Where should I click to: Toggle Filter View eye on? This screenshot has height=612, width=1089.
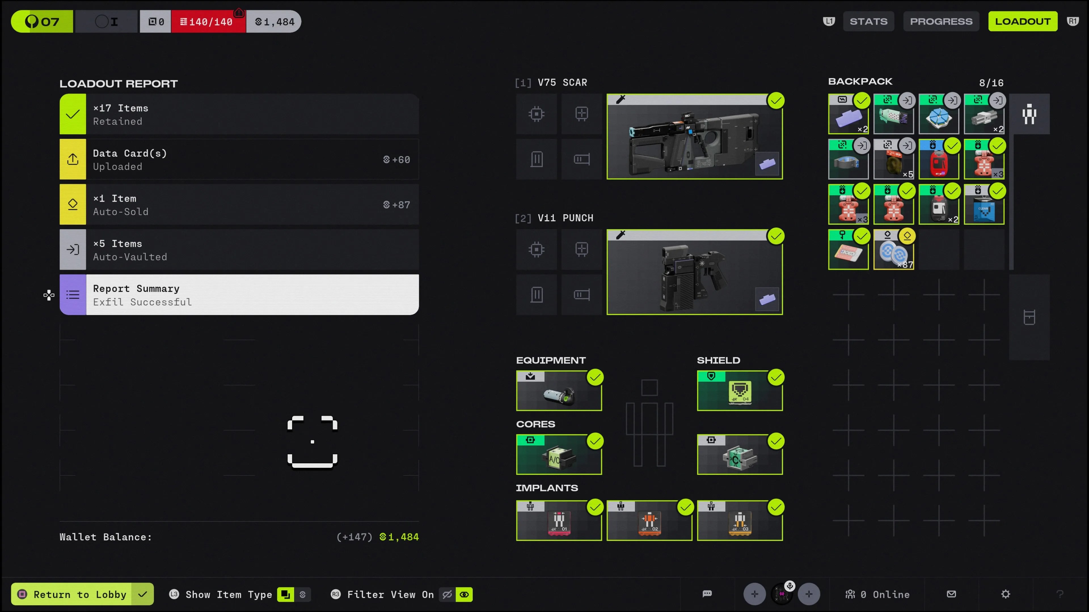tap(464, 595)
